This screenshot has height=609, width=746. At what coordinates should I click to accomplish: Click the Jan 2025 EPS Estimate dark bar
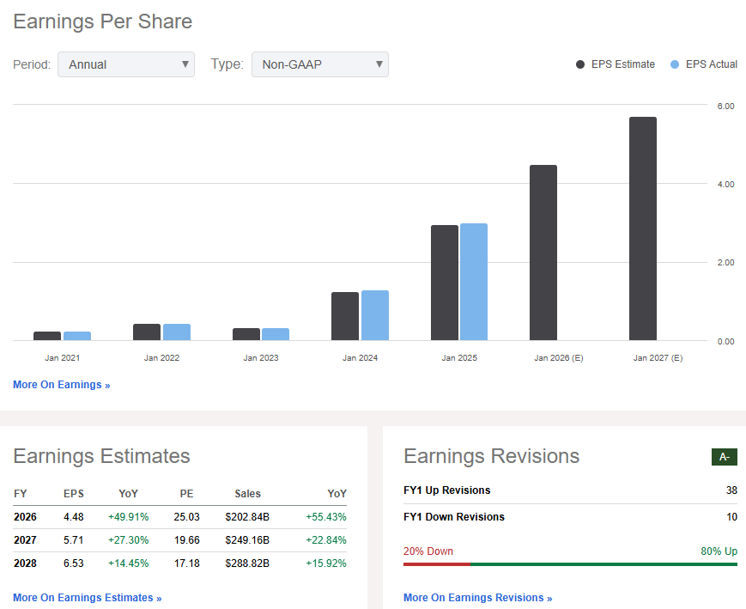pos(445,283)
